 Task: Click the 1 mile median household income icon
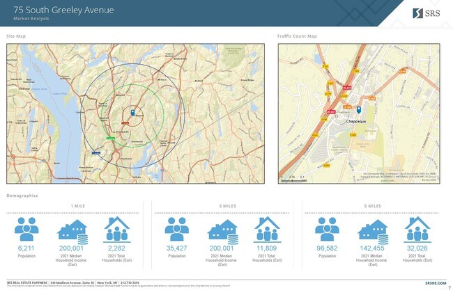tap(72, 229)
